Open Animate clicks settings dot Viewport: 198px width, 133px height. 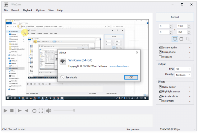190,96
